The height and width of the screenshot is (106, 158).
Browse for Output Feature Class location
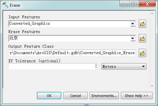pyautogui.click(x=142, y=53)
